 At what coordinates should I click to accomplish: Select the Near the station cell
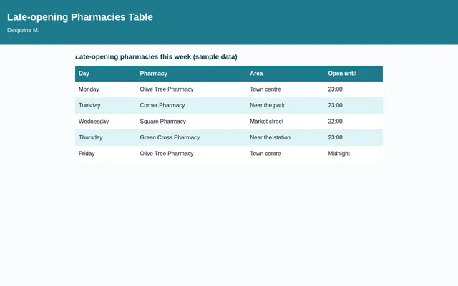(x=286, y=137)
